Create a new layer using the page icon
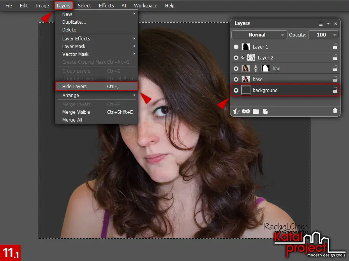Image resolution: width=349 pixels, height=261 pixels. (265, 111)
